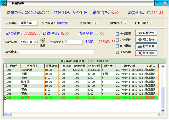169x120 pixels.
Task: Click the 手牌号 column header
Action: click(14, 66)
